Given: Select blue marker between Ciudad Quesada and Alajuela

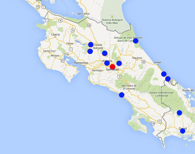Looking at the screenshot, I should coord(105,53).
